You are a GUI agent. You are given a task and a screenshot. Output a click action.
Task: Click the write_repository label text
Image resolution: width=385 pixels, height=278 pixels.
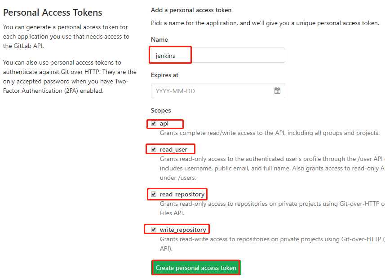click(183, 230)
